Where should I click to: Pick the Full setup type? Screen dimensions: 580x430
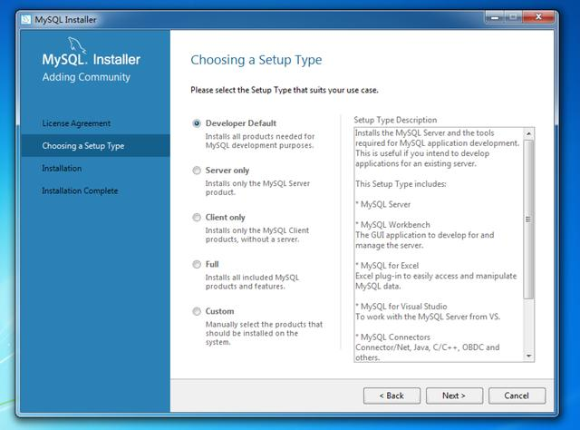point(197,265)
